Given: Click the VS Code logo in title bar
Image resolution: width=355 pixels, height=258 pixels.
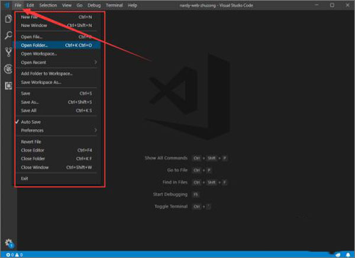Looking at the screenshot, I should click(7, 5).
